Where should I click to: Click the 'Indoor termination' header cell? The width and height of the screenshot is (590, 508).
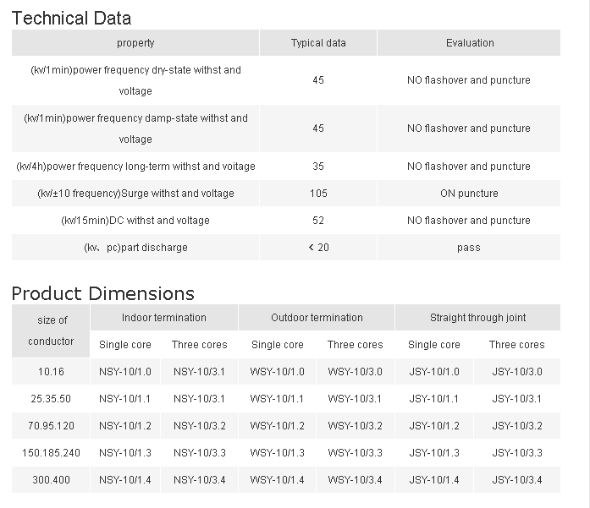[x=163, y=318]
